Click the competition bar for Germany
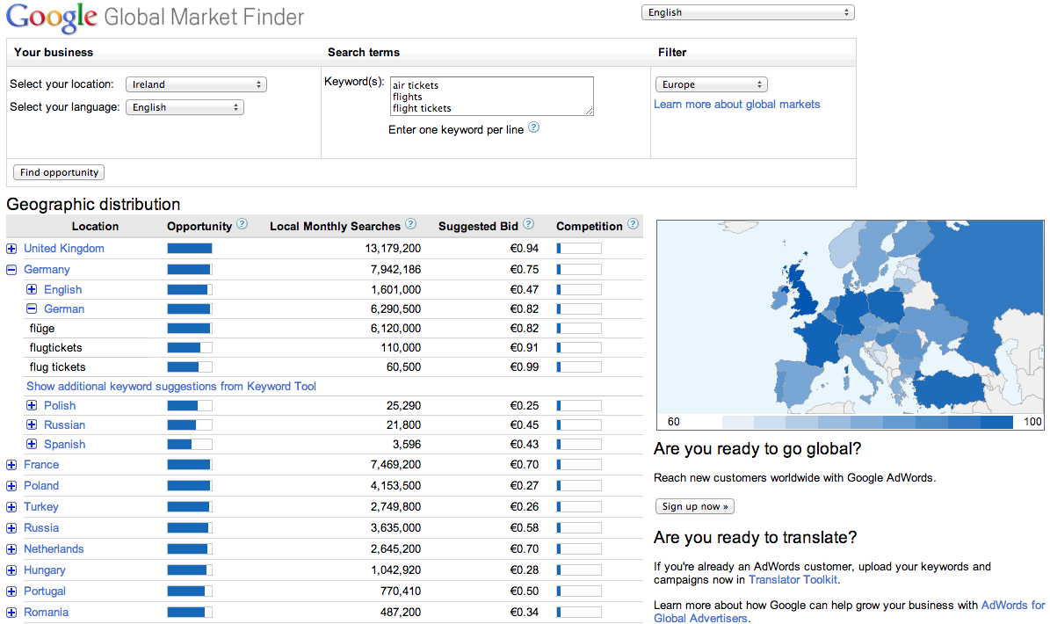The image size is (1050, 624). pos(579,270)
